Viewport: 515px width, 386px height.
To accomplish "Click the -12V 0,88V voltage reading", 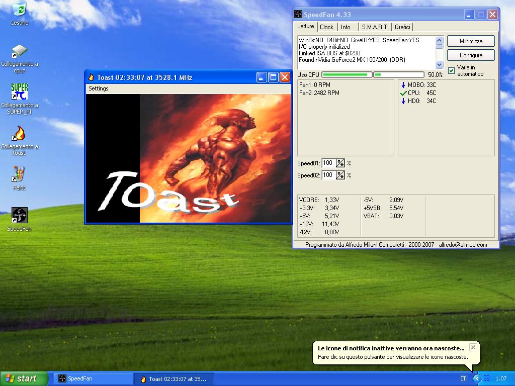I will [x=319, y=232].
